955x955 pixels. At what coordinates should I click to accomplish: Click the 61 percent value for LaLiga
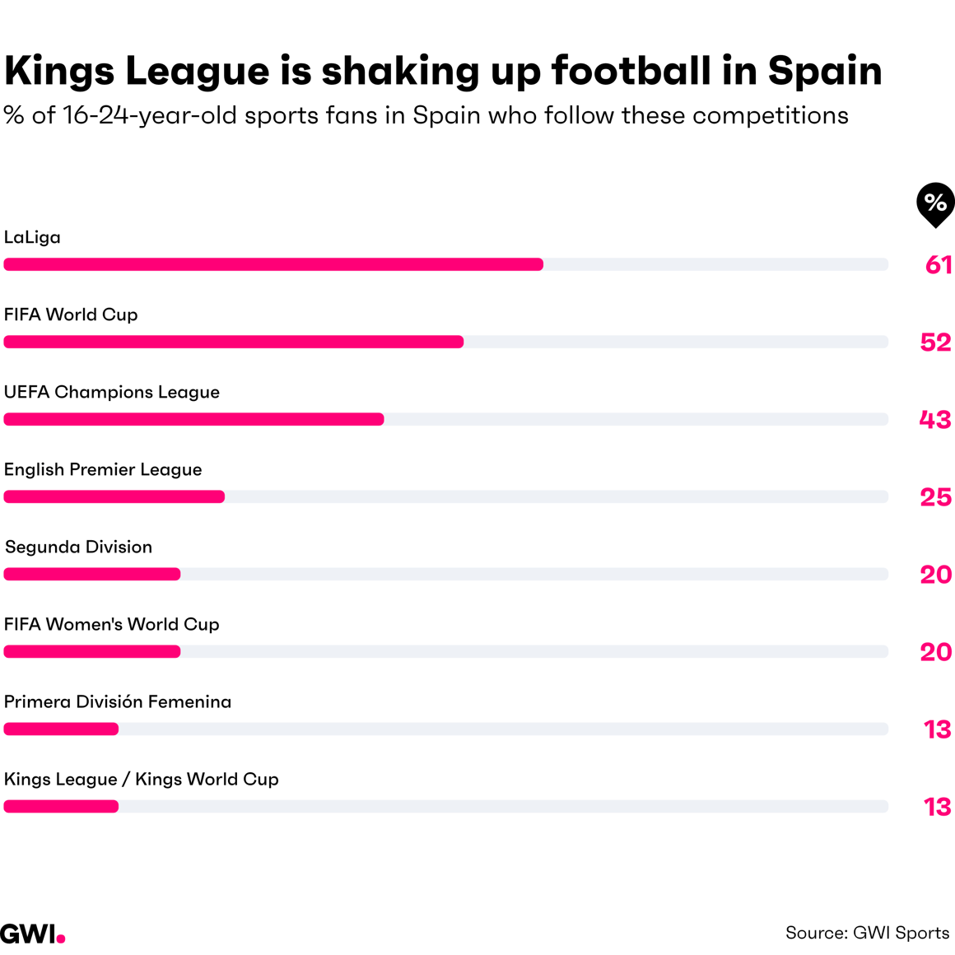pos(939,264)
